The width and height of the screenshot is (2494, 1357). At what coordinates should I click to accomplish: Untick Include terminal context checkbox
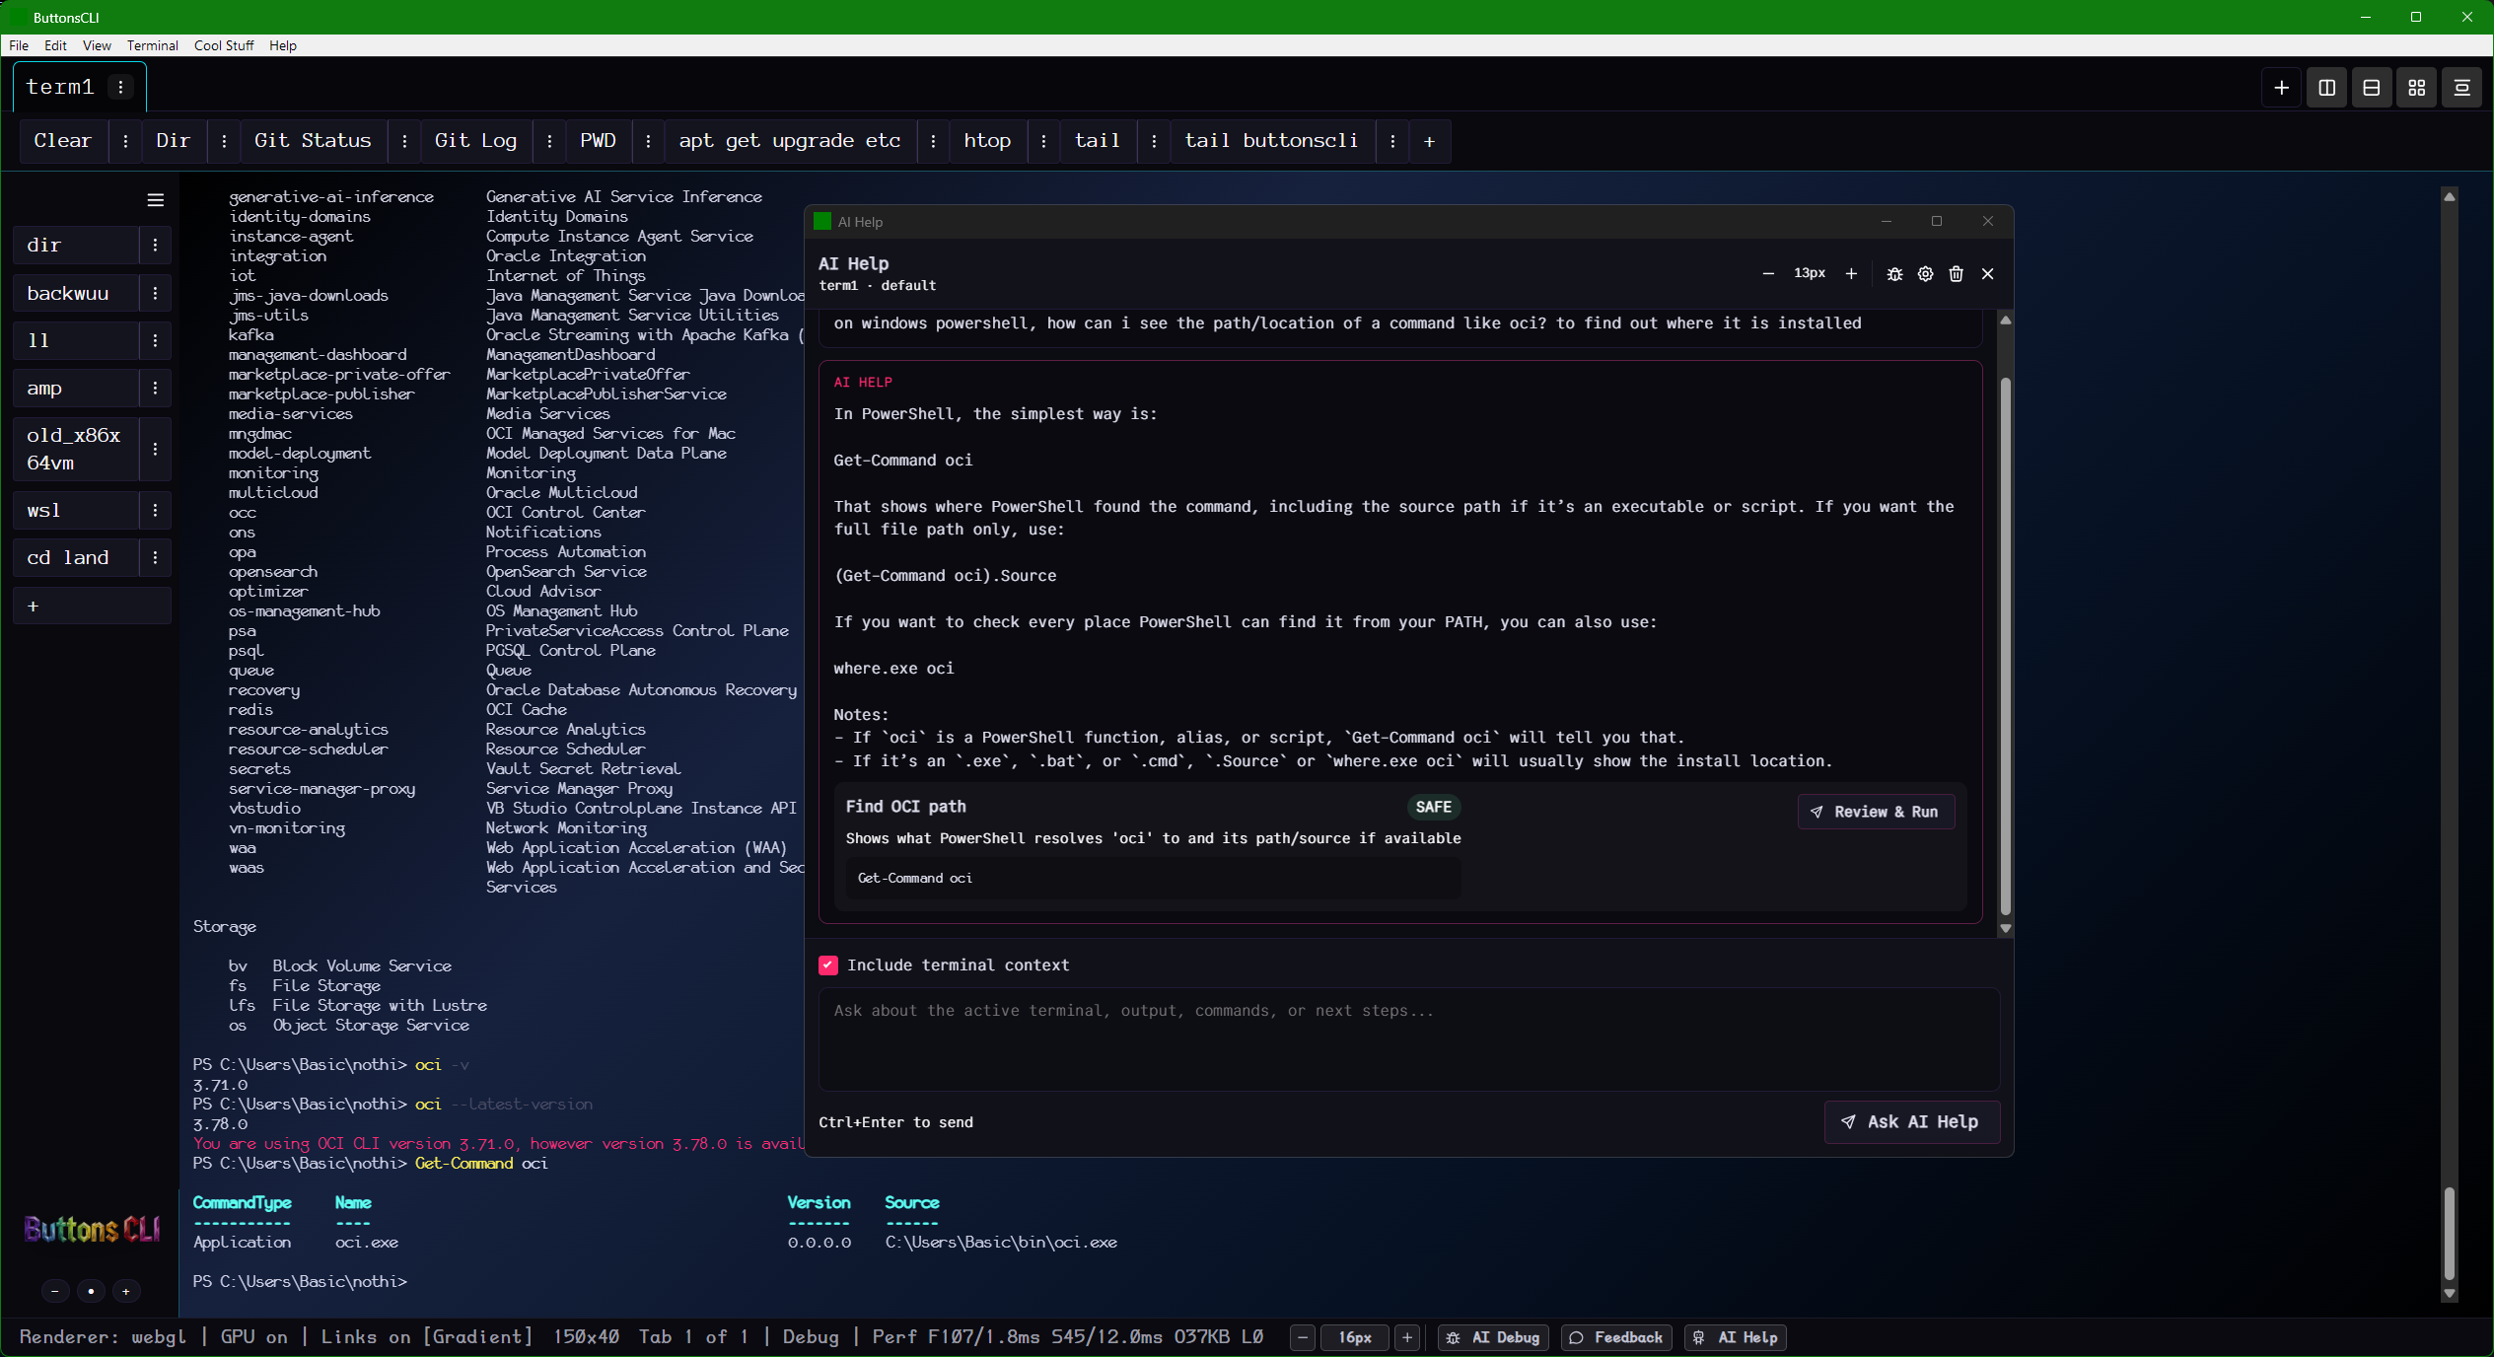pos(828,965)
